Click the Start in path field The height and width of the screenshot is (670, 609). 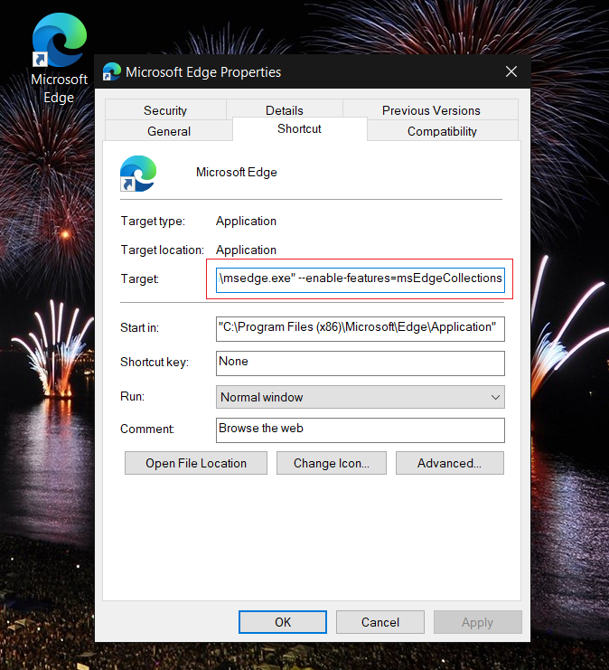click(x=361, y=327)
